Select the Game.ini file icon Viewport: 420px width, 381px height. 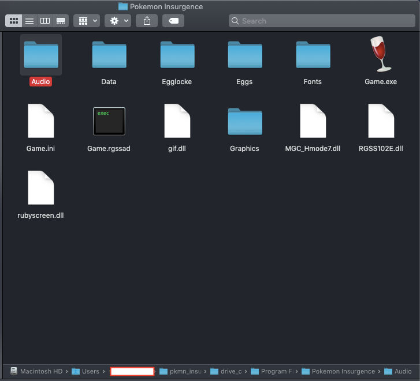coord(41,121)
